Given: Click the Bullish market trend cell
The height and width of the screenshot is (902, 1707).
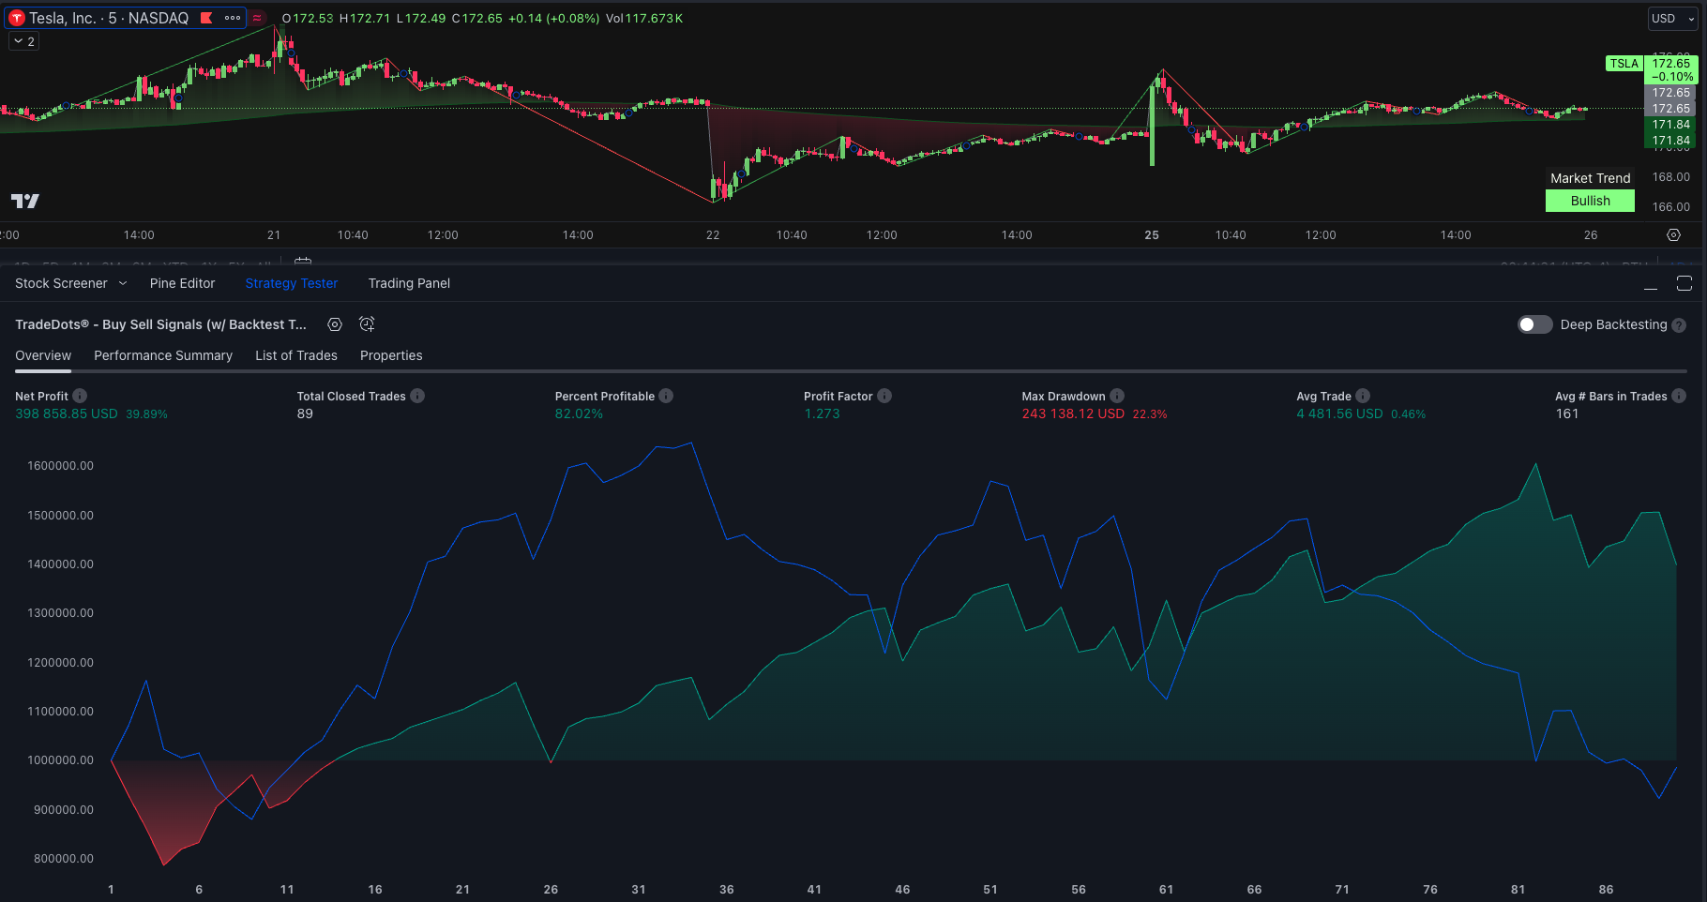Looking at the screenshot, I should point(1590,201).
